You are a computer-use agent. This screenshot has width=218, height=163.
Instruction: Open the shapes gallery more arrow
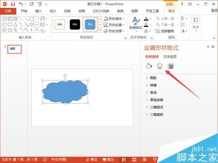point(37,30)
